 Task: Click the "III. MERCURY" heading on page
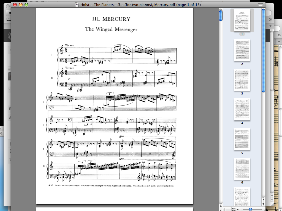coord(111,19)
